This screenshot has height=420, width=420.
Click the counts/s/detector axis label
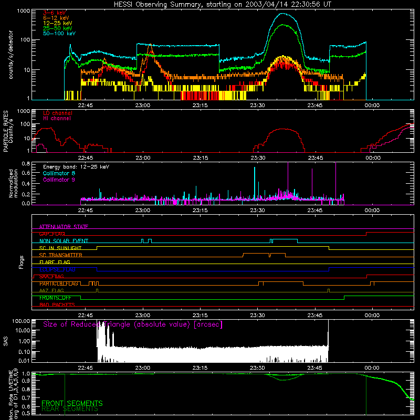click(x=11, y=55)
